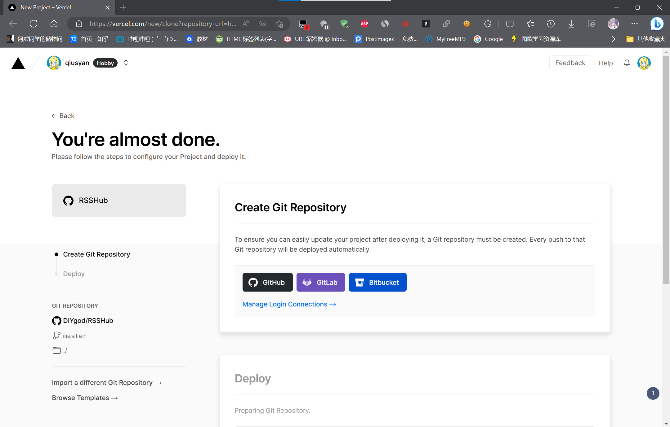
Task: Open the Postimages bookmark
Action: [386, 39]
